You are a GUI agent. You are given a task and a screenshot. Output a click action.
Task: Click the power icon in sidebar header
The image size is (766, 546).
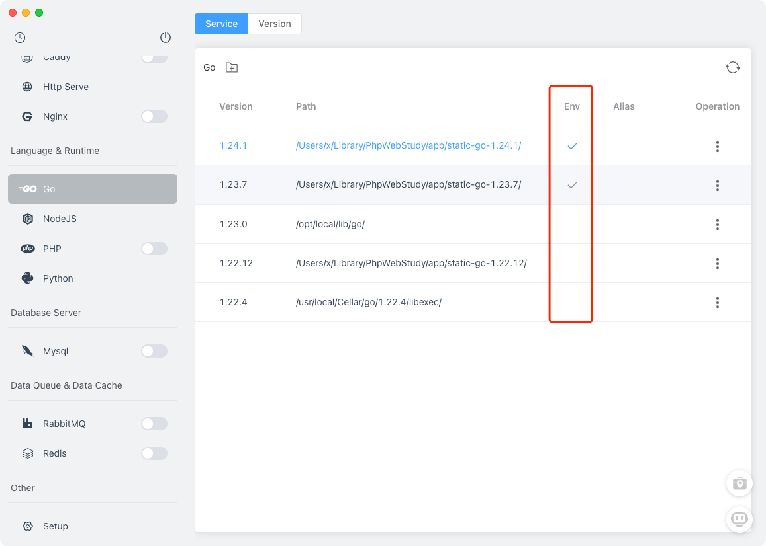(x=165, y=38)
